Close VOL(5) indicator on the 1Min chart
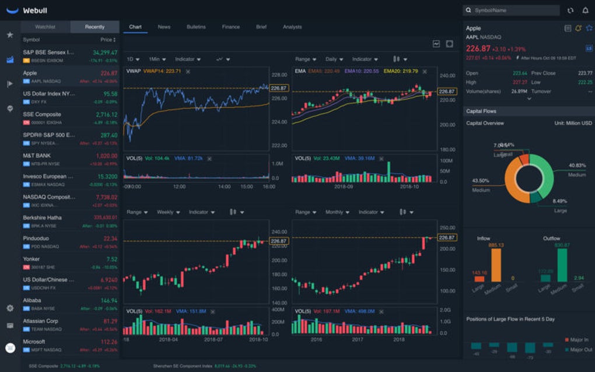 click(209, 159)
